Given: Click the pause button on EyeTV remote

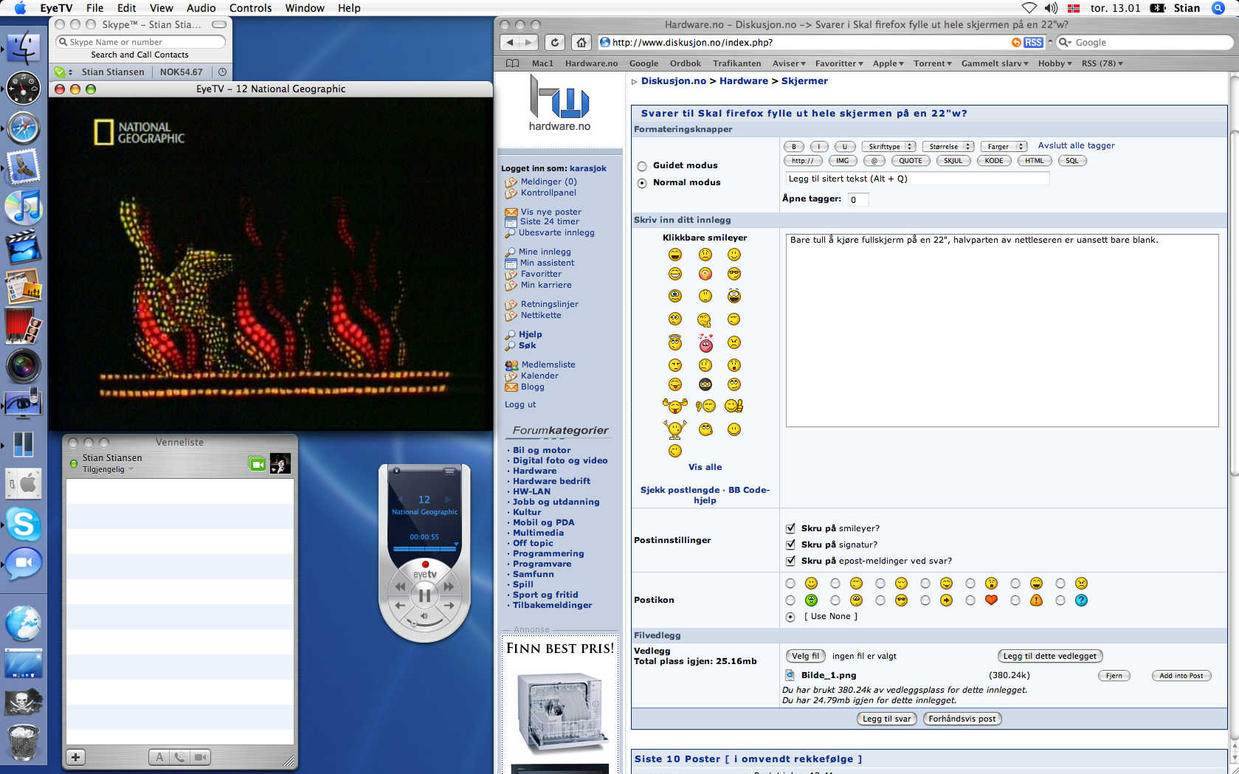Looking at the screenshot, I should point(424,595).
